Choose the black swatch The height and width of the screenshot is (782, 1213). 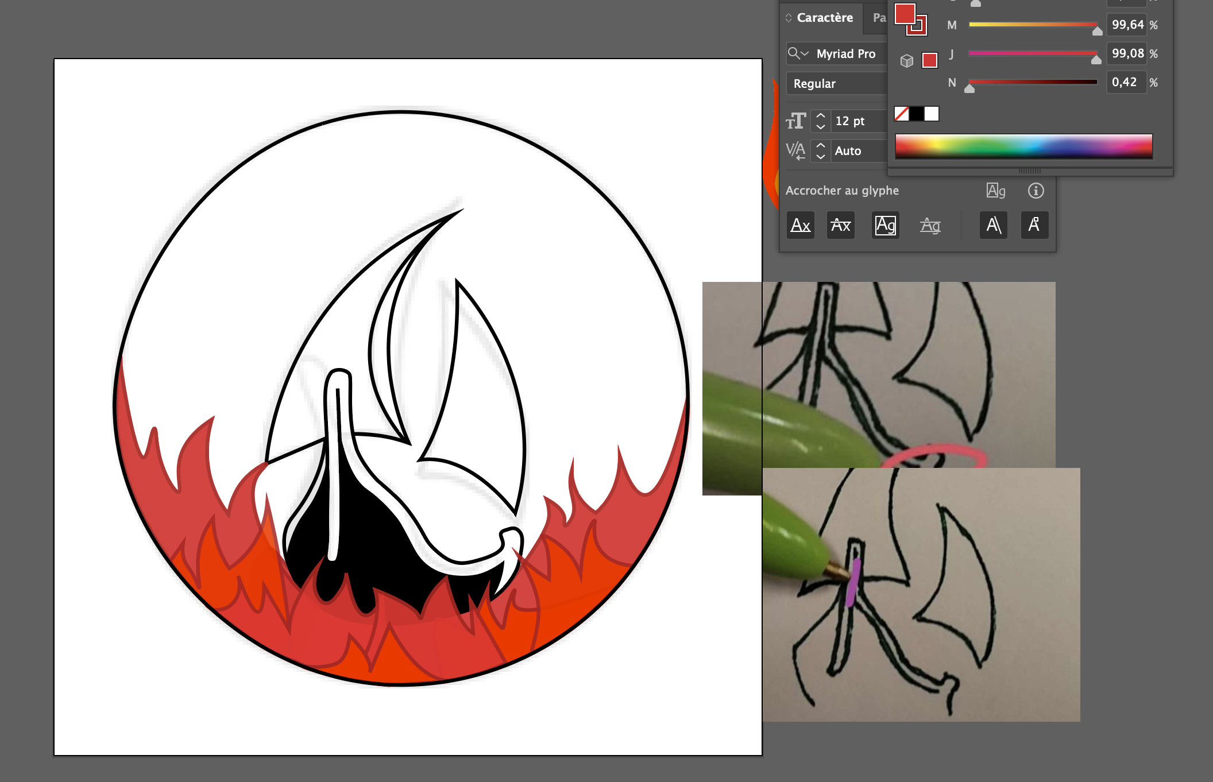[x=917, y=114]
